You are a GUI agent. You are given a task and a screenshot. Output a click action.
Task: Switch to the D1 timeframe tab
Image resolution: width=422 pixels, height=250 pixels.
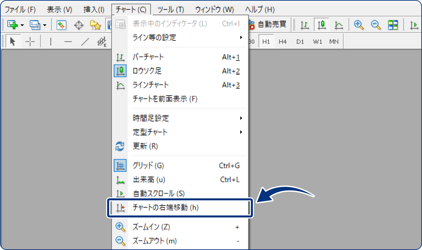coord(300,41)
